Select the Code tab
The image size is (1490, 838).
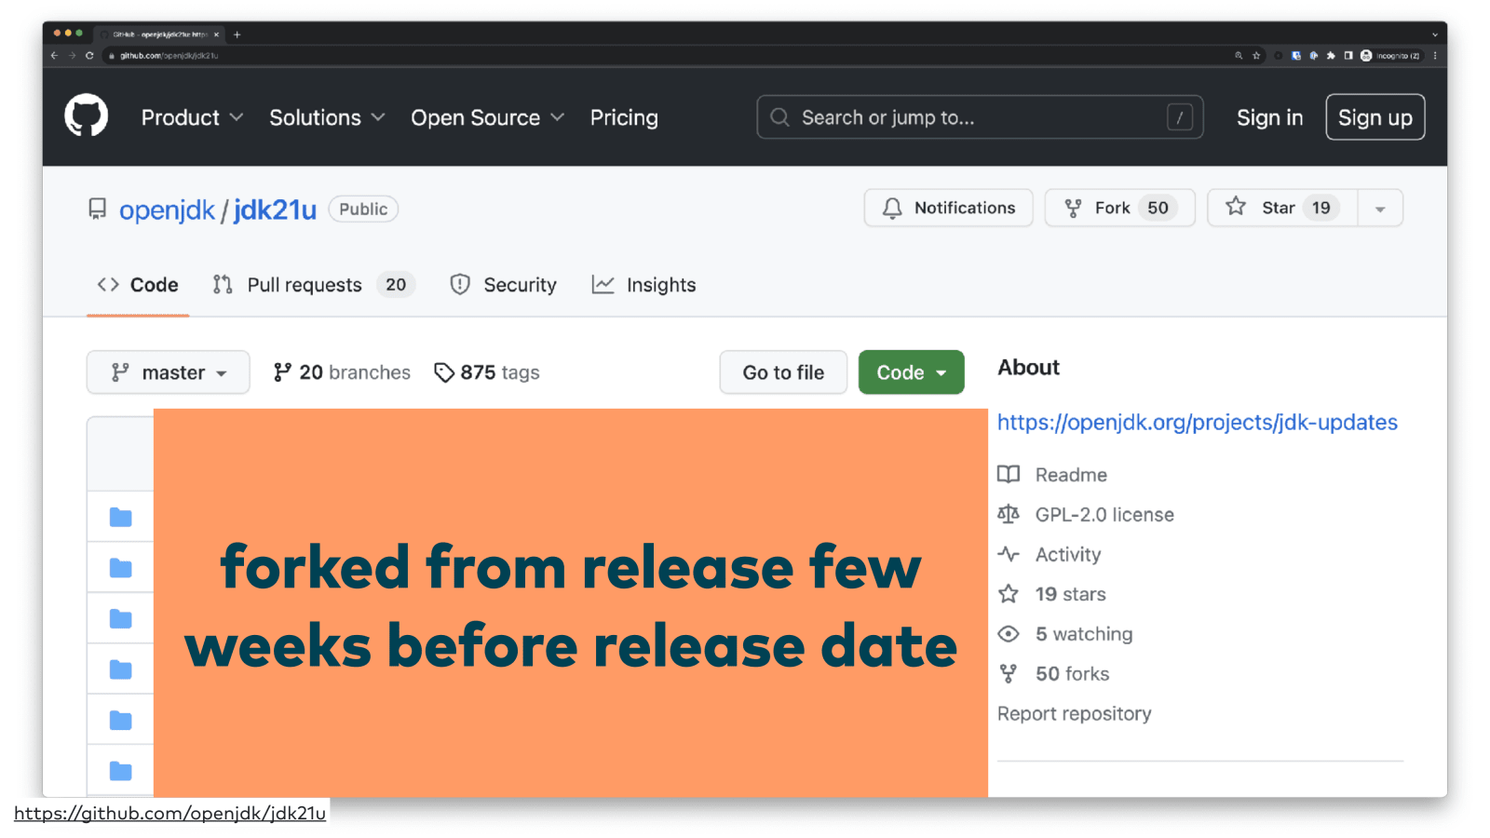(138, 285)
